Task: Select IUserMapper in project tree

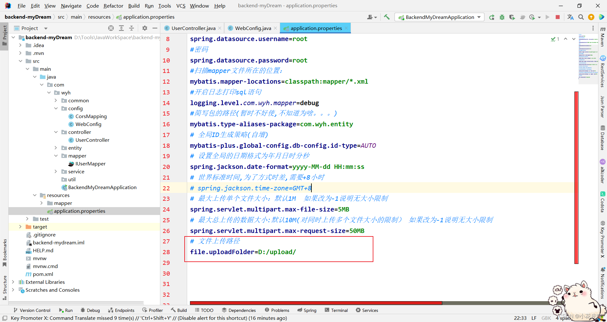Action: [x=90, y=164]
